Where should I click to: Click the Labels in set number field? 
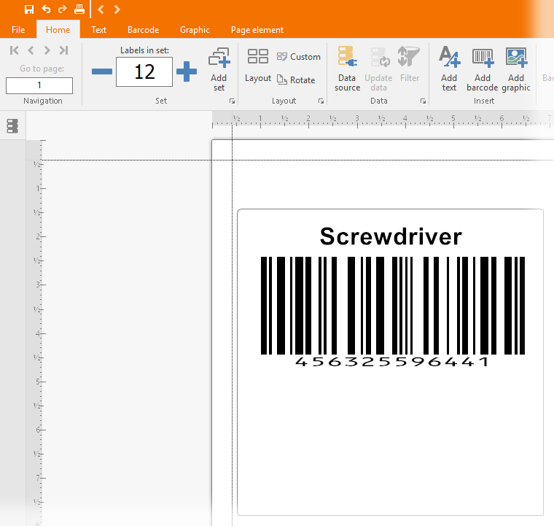click(x=144, y=71)
